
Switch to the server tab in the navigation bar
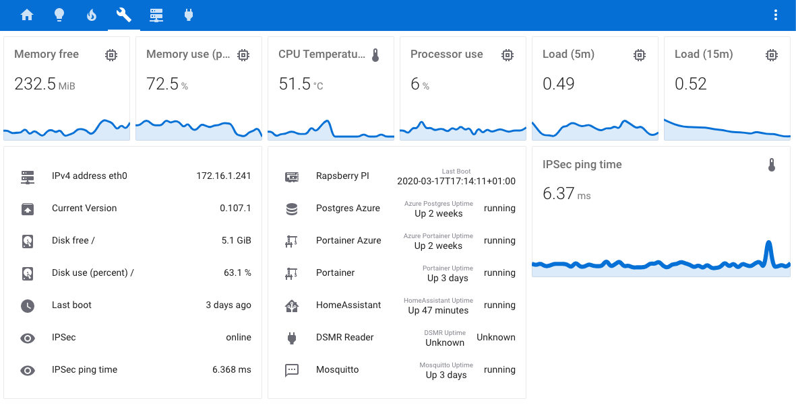pos(156,13)
